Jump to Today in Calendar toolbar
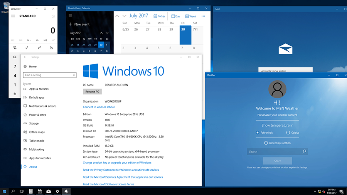The height and width of the screenshot is (195, 347). (x=159, y=16)
